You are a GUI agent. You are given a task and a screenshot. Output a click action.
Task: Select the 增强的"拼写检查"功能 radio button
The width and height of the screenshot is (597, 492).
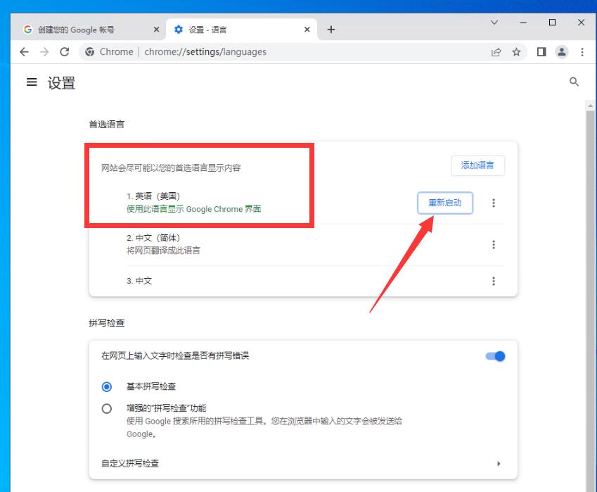(x=107, y=408)
